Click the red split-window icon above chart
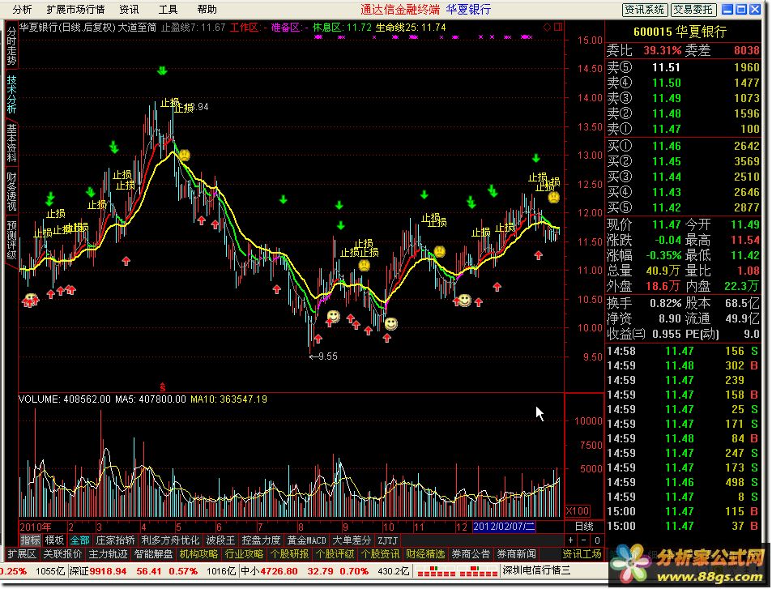This screenshot has height=589, width=772. pyautogui.click(x=558, y=27)
